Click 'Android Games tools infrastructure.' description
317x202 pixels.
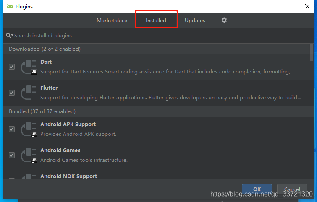[84, 160]
